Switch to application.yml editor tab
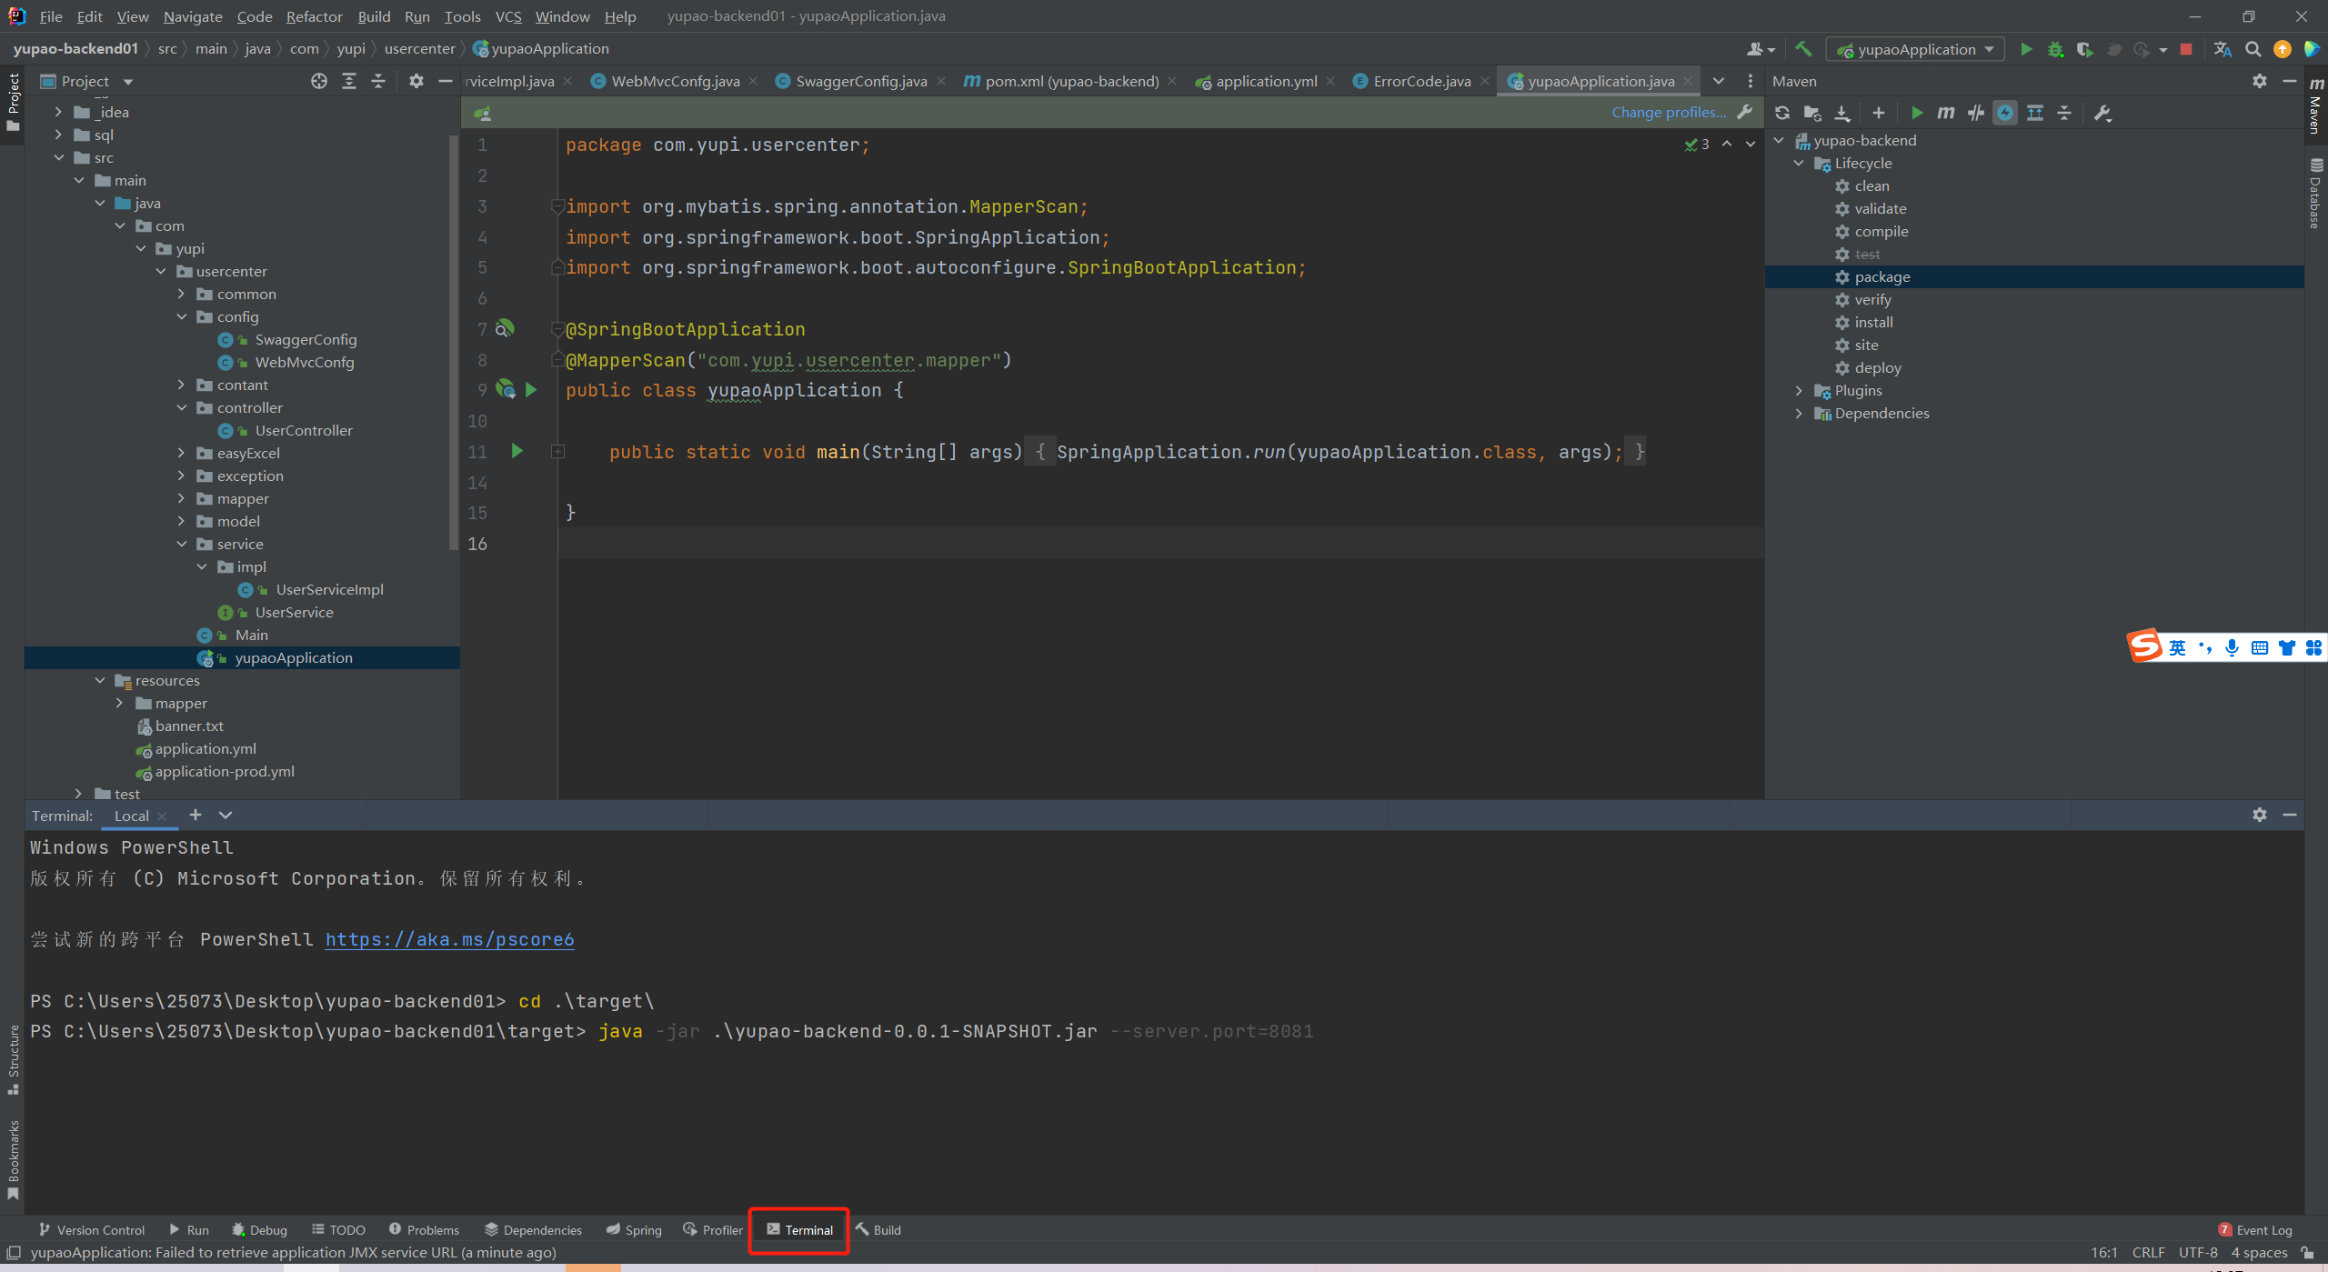2328x1272 pixels. point(1266,81)
